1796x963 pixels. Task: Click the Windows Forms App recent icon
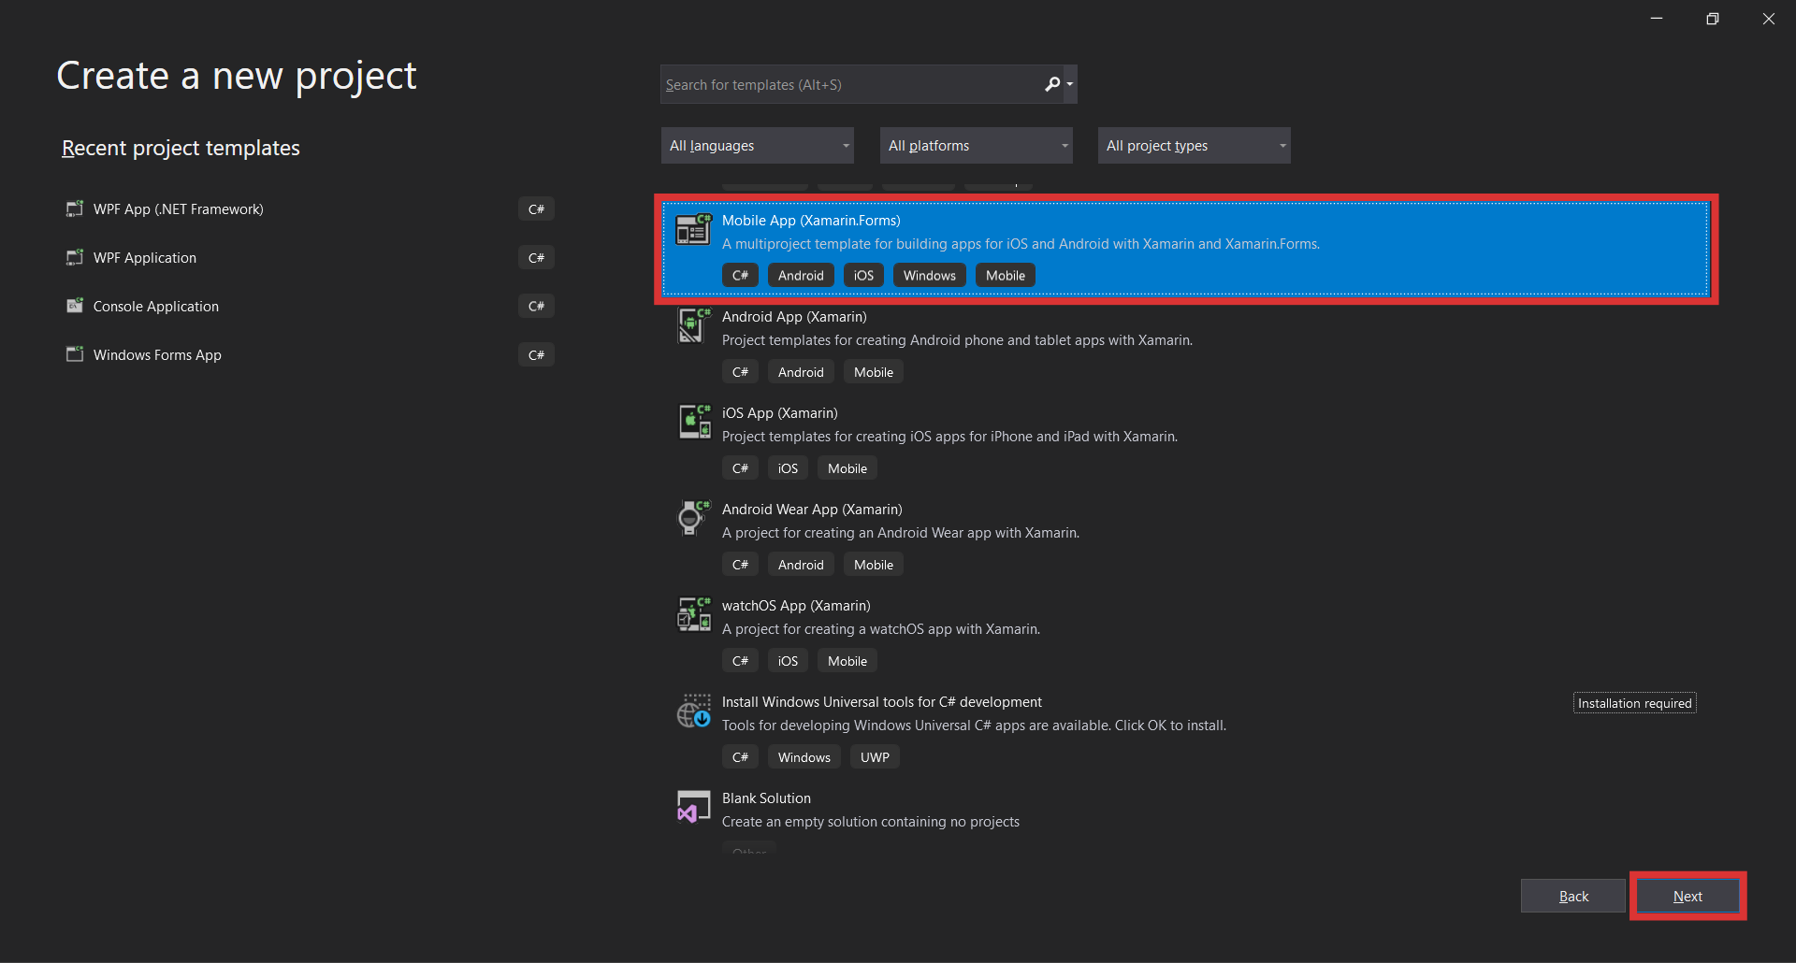pyautogui.click(x=75, y=354)
